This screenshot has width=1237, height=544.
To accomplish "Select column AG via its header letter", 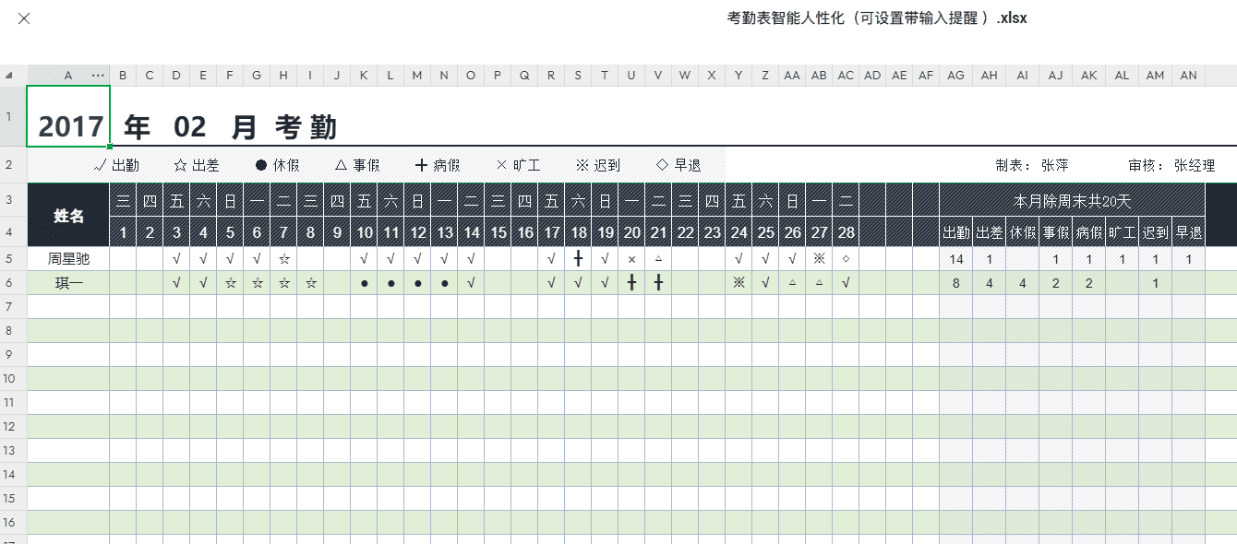I will 956,76.
